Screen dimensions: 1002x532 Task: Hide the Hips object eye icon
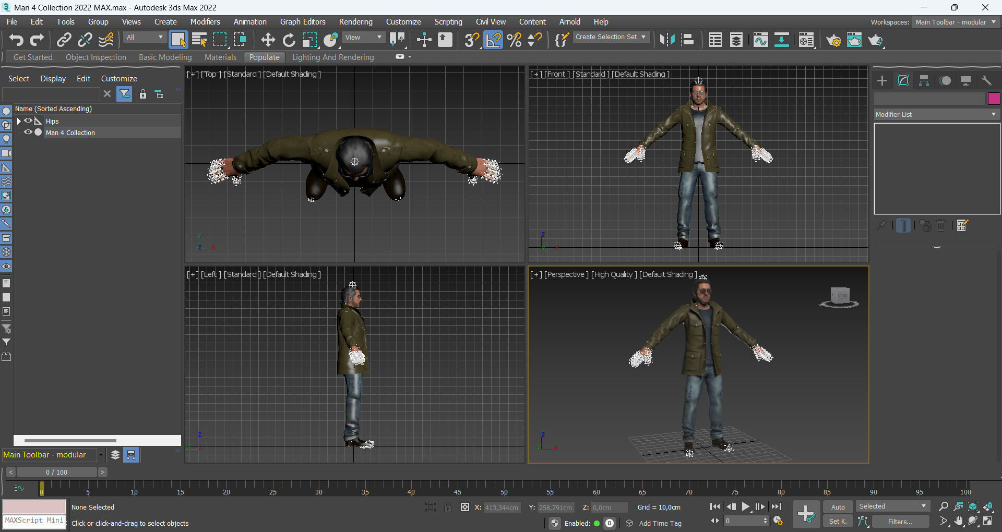[x=28, y=121]
